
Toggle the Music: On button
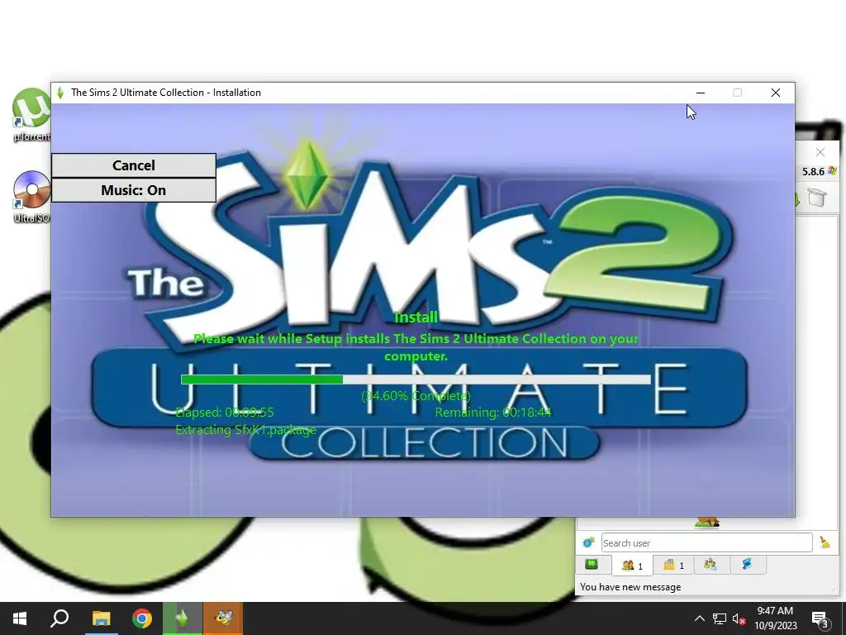pos(134,190)
